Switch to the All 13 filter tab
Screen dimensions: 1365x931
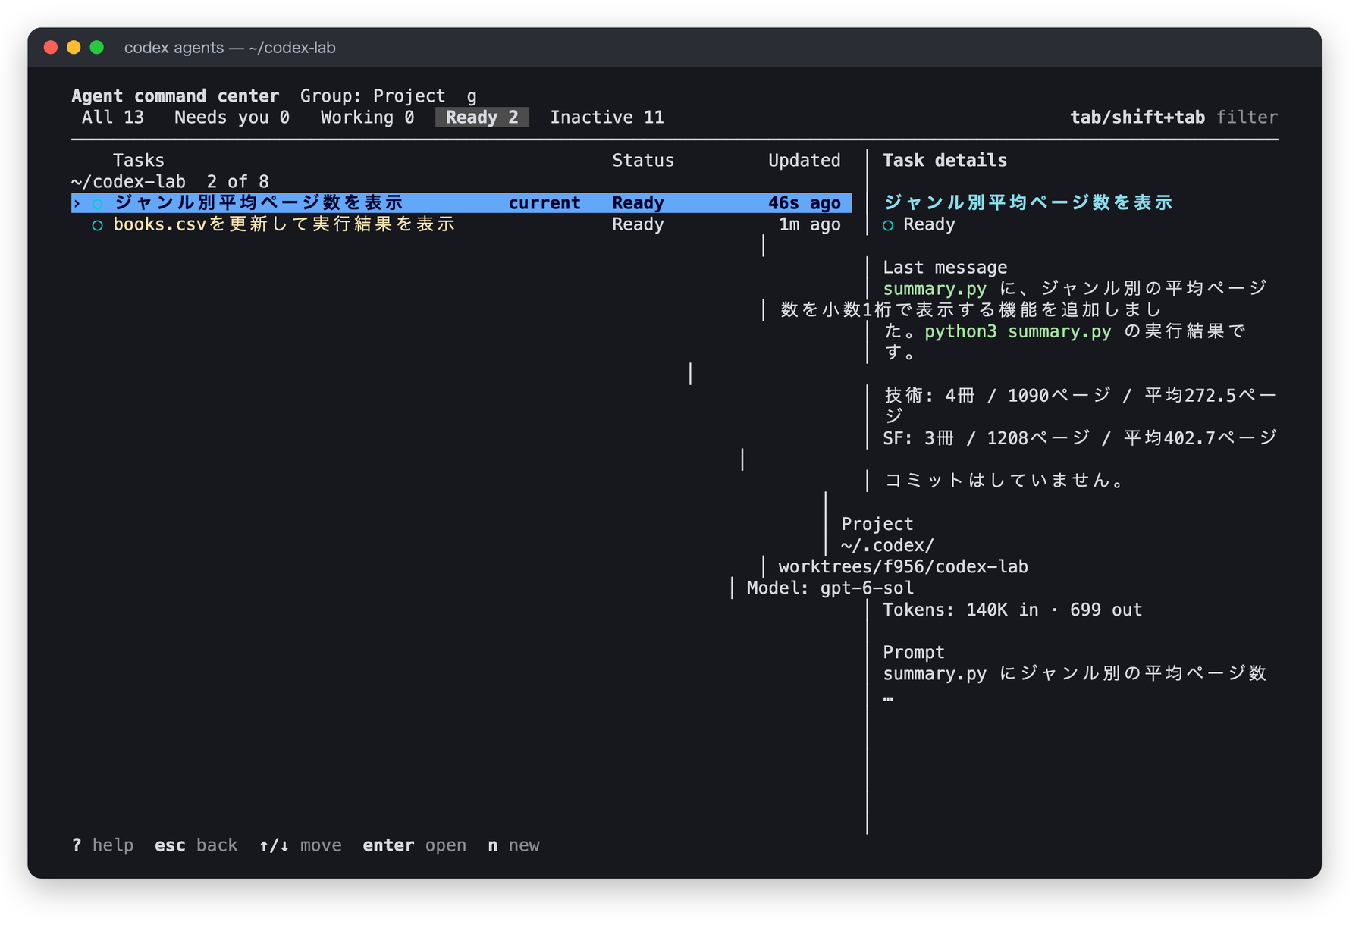[x=112, y=118]
